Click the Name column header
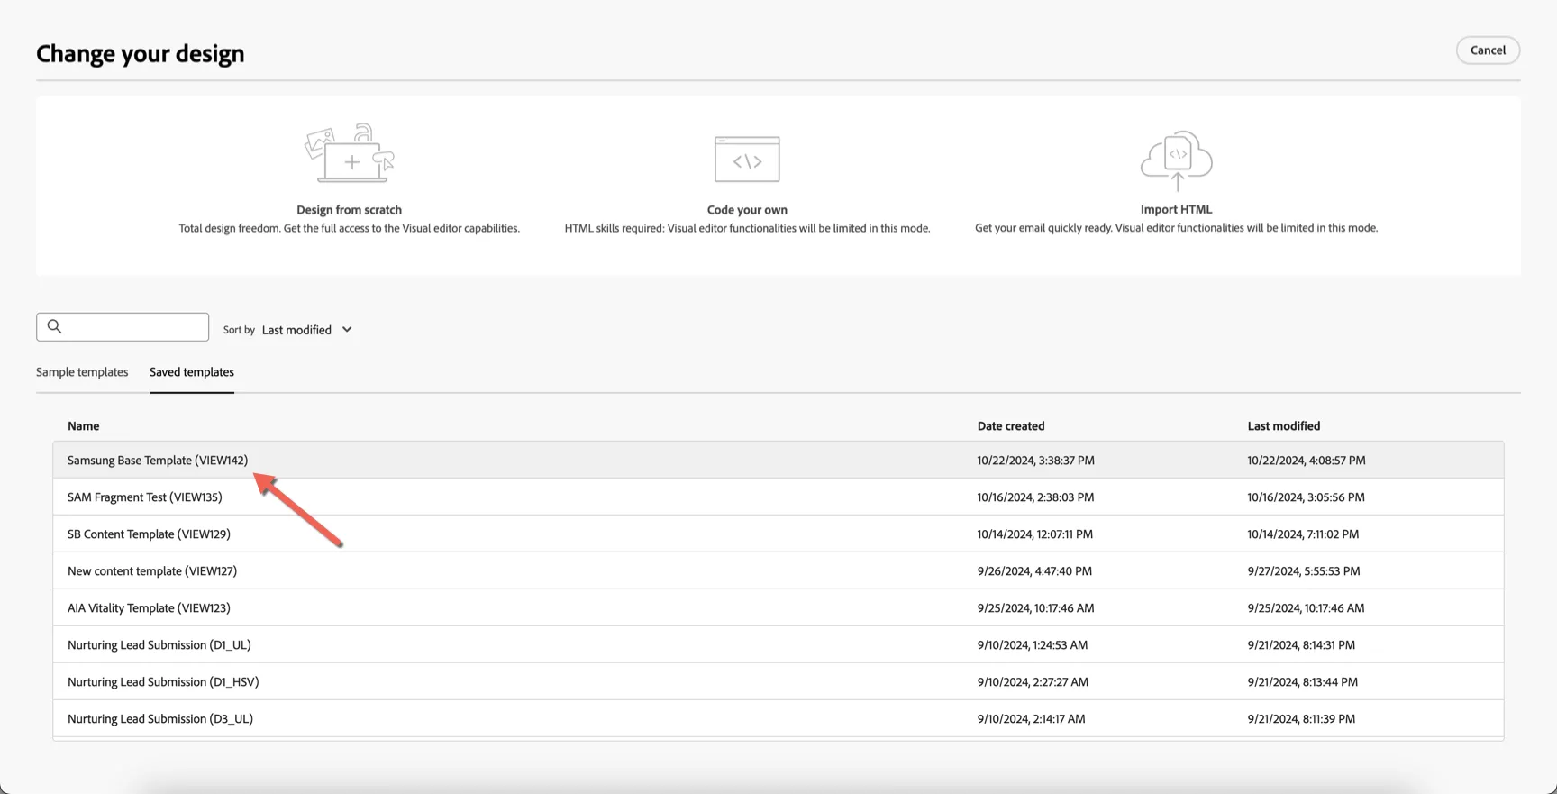Screen dimensions: 1557x794 [84, 426]
